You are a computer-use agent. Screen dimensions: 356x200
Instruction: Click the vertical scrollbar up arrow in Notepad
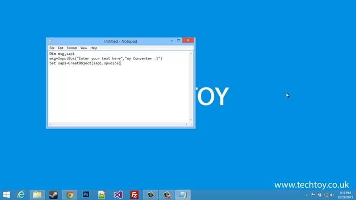coord(191,53)
